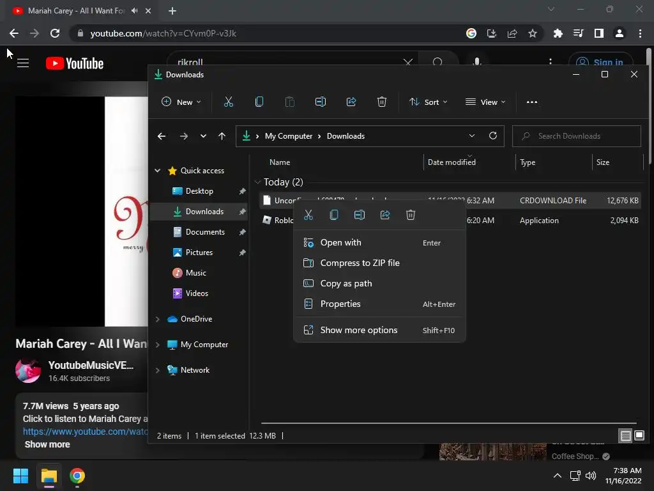Click the Paste icon in Explorer toolbar
Image resolution: width=654 pixels, height=491 pixels.
(x=290, y=102)
